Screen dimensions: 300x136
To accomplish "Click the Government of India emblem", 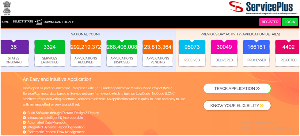I will pyautogui.click(x=7, y=8).
